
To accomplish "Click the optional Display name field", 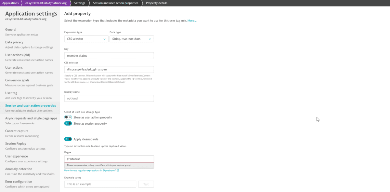I will click(x=109, y=98).
